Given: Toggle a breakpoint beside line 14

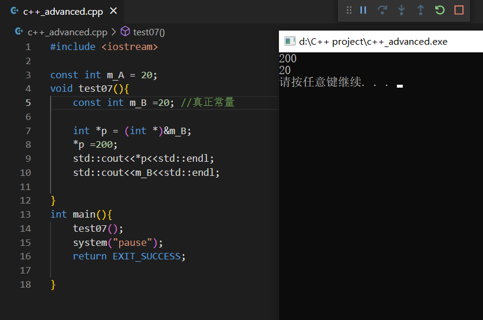Looking at the screenshot, I should click(11, 228).
